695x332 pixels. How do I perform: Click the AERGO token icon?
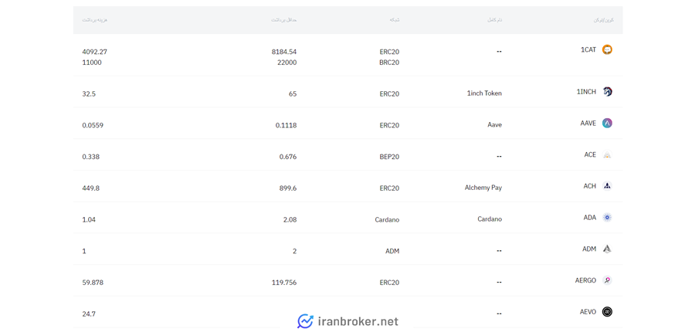click(x=607, y=280)
